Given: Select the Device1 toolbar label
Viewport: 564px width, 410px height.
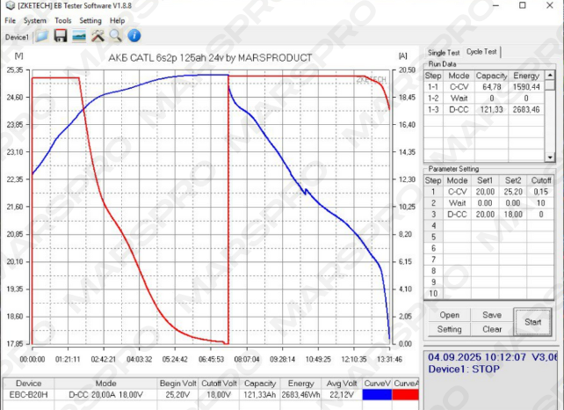Looking at the screenshot, I should point(17,37).
